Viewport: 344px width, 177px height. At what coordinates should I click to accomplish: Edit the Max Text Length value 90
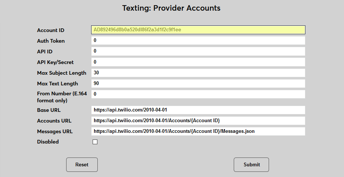click(x=198, y=84)
